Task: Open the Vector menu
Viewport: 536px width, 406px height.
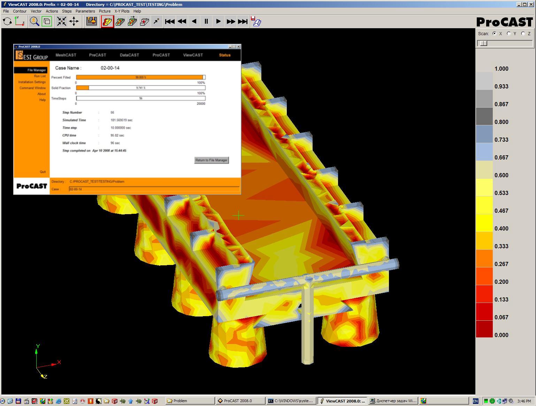Action: click(x=36, y=11)
